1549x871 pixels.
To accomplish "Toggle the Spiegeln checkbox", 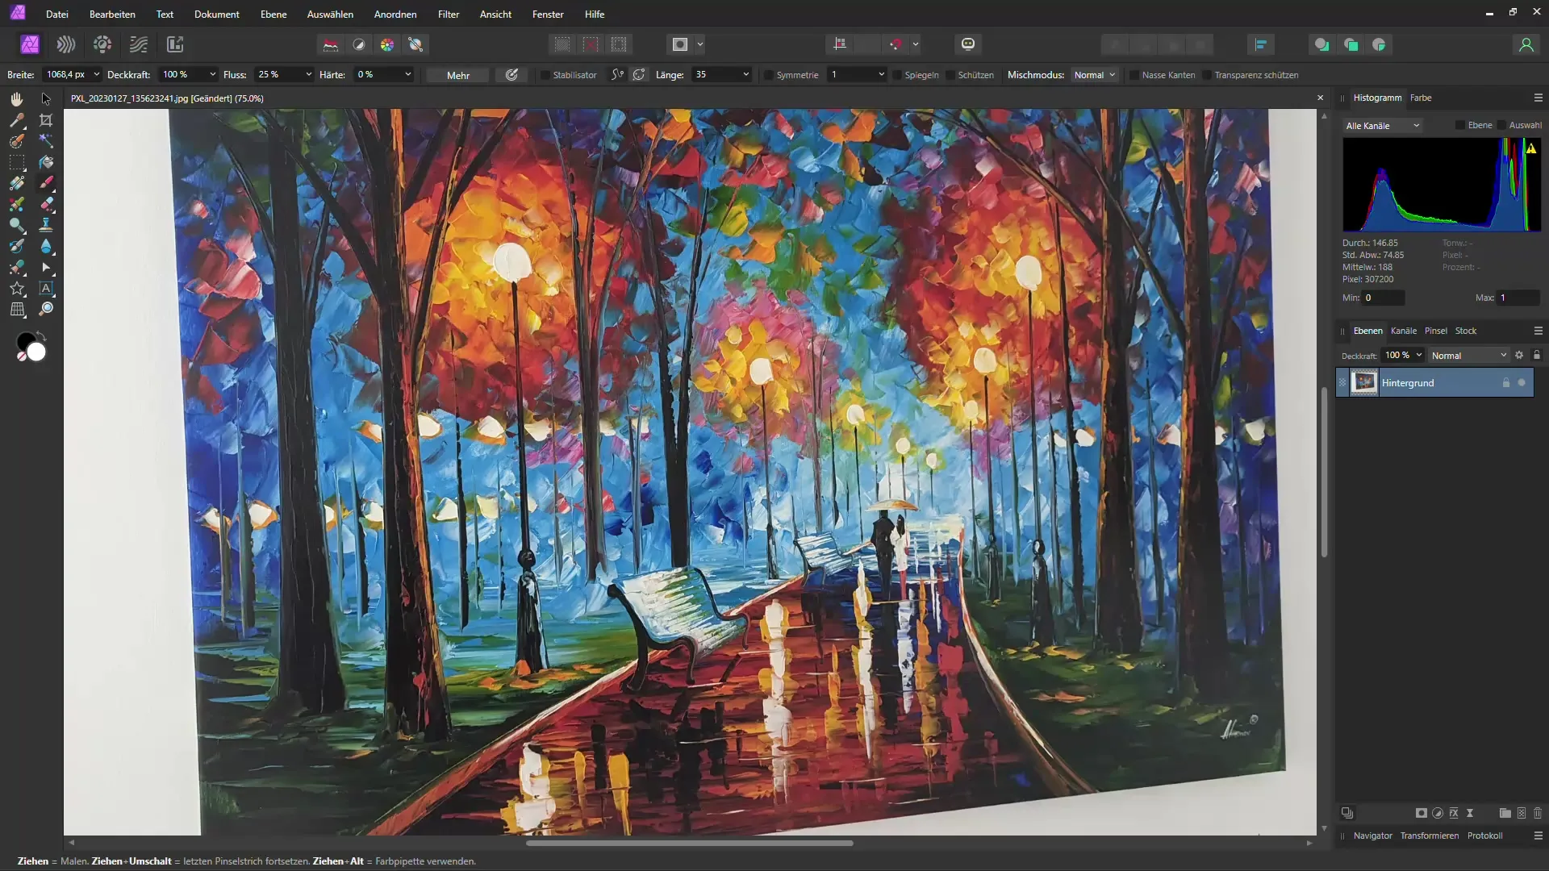I will pos(897,75).
